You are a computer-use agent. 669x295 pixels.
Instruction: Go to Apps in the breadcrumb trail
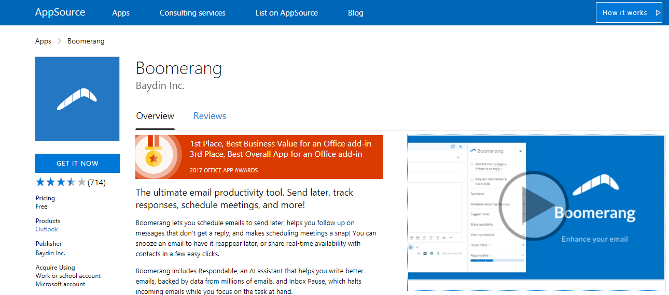[43, 41]
